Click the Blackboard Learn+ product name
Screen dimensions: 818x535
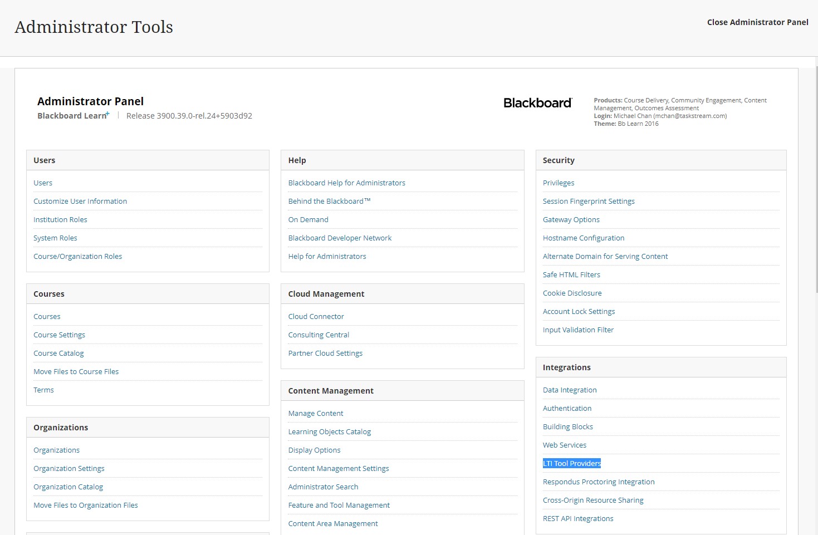[x=73, y=116]
